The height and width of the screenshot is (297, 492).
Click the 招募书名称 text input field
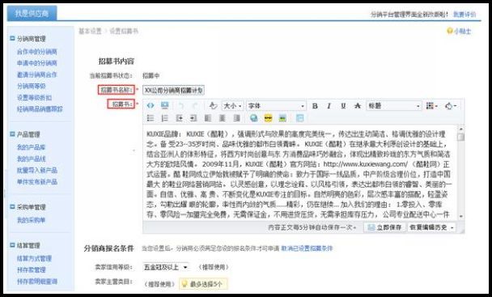point(173,91)
